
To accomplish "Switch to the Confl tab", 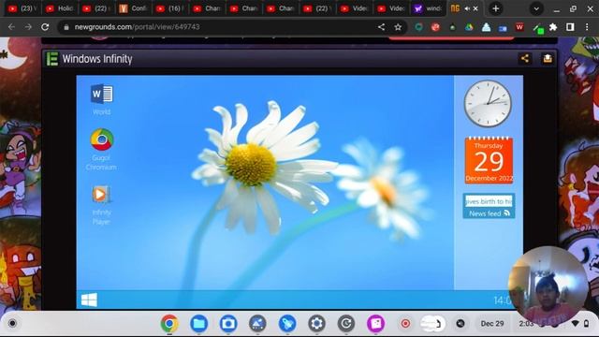I will pos(133,8).
